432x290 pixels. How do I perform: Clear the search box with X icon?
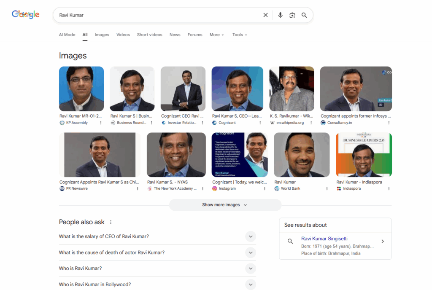tap(265, 15)
